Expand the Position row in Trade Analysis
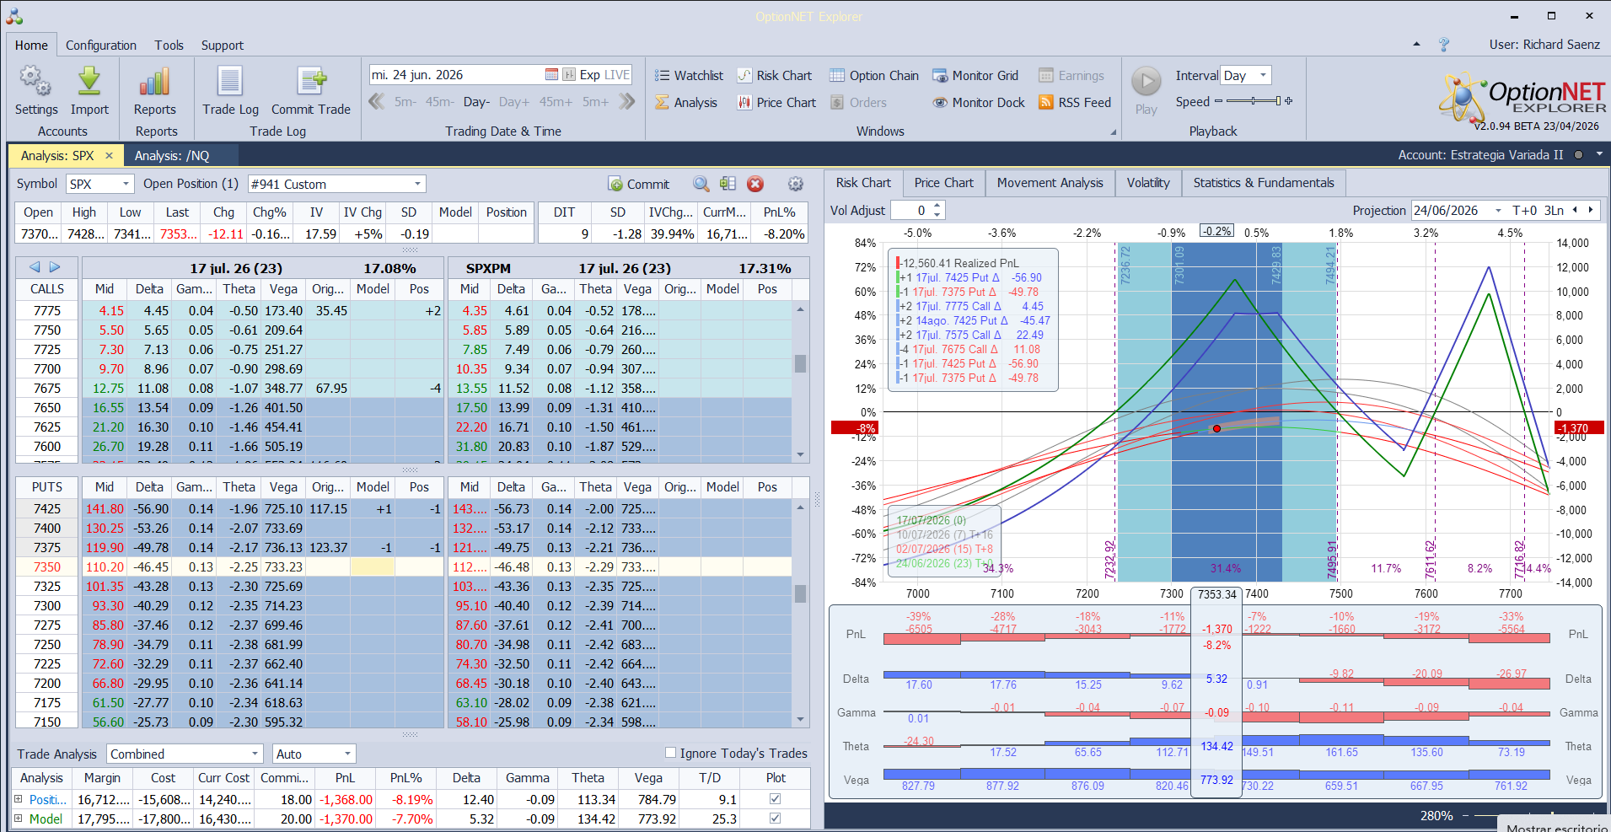This screenshot has width=1611, height=832. coord(19,799)
